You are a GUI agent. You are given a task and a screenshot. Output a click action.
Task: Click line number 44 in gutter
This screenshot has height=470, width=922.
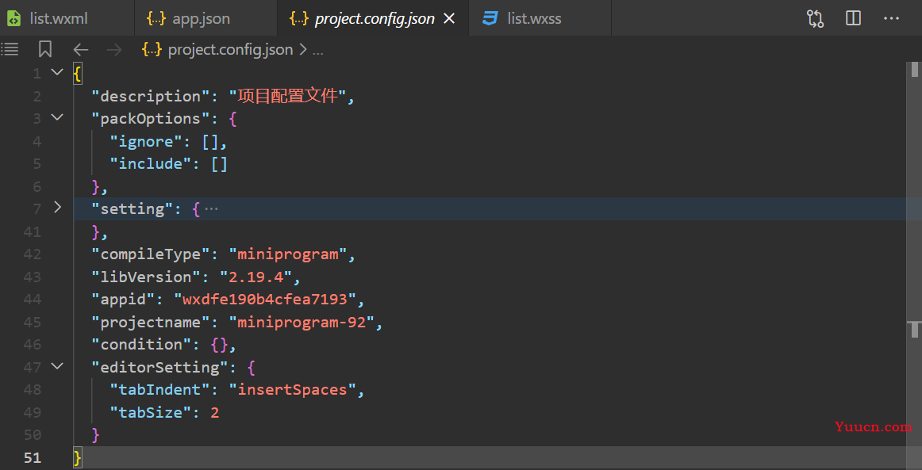coord(33,300)
